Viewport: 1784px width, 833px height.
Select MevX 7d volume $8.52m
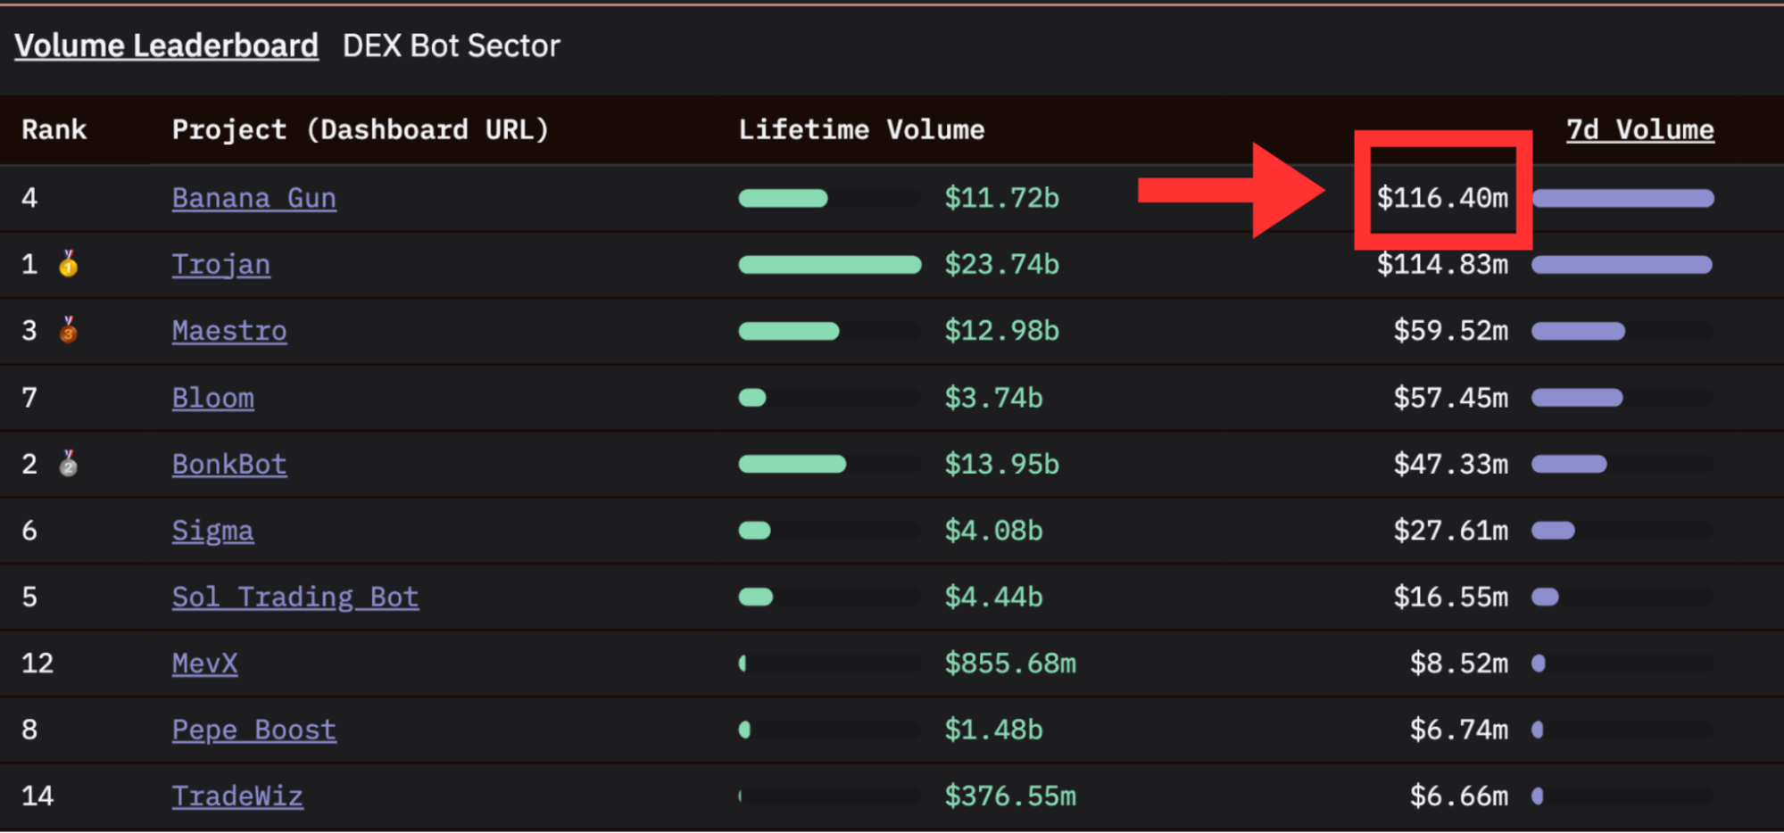click(1459, 663)
